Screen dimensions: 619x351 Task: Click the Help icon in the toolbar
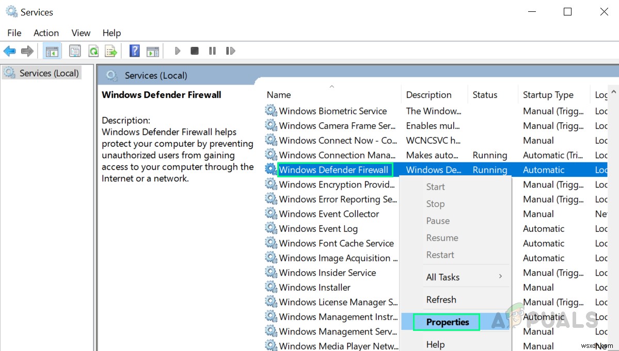pyautogui.click(x=134, y=51)
